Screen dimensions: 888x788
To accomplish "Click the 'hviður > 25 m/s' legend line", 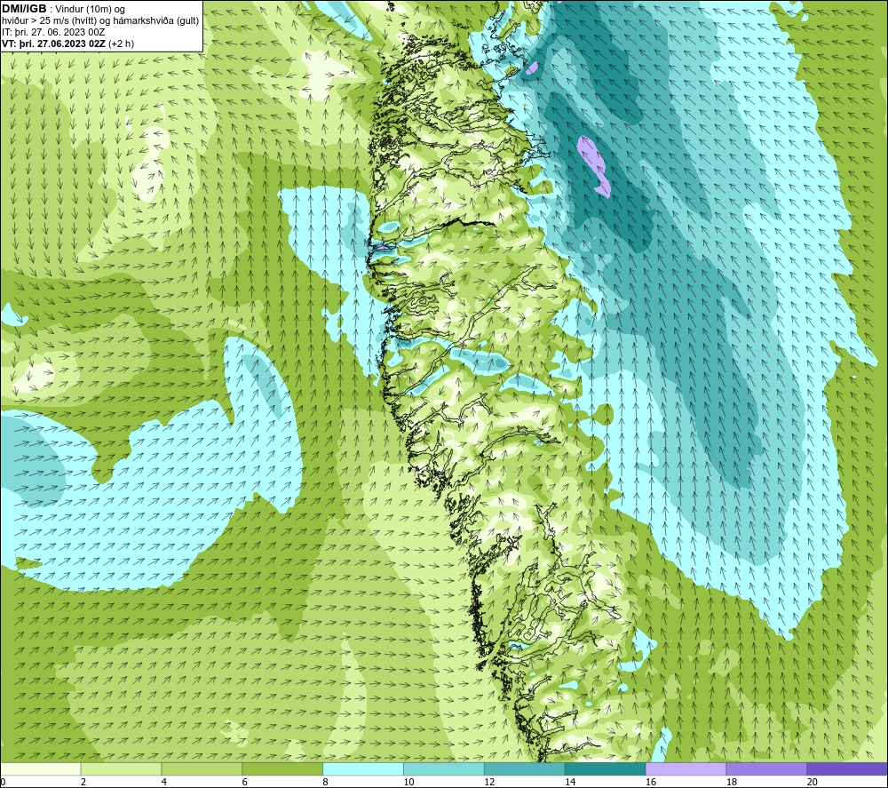I will (x=100, y=21).
